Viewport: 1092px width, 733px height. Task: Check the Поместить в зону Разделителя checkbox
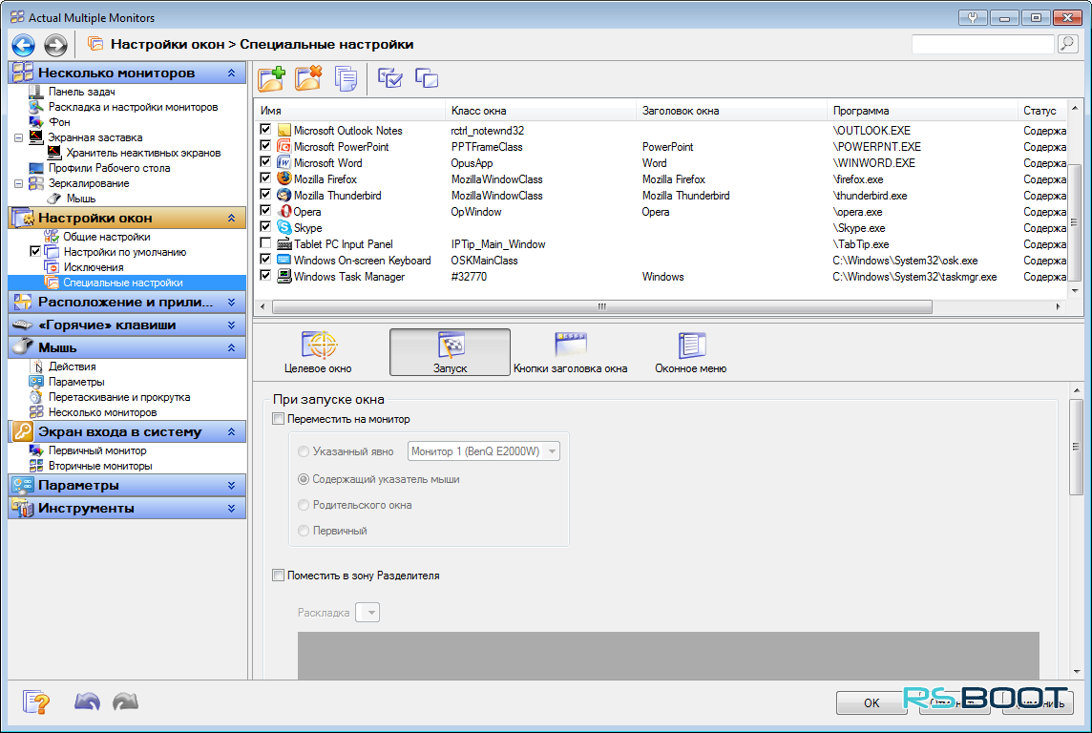(x=279, y=576)
